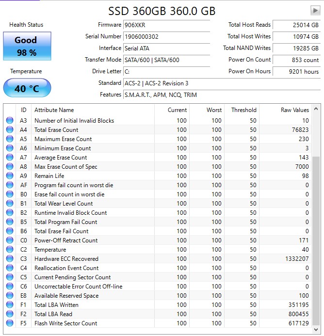This screenshot has width=324, height=336.
Task: Select raw value 171
Action: [x=304, y=240]
